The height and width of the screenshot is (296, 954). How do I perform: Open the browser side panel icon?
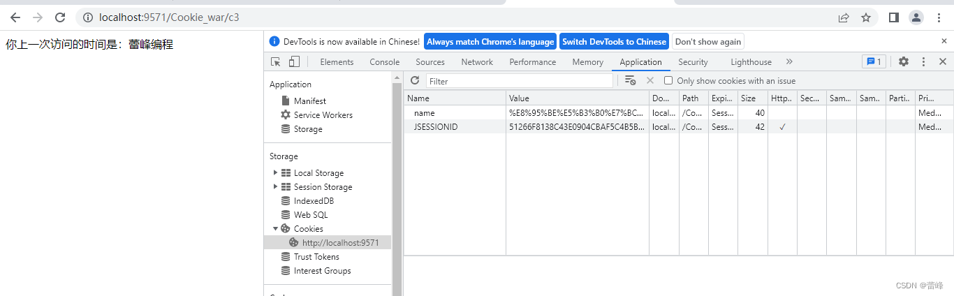coord(893,17)
